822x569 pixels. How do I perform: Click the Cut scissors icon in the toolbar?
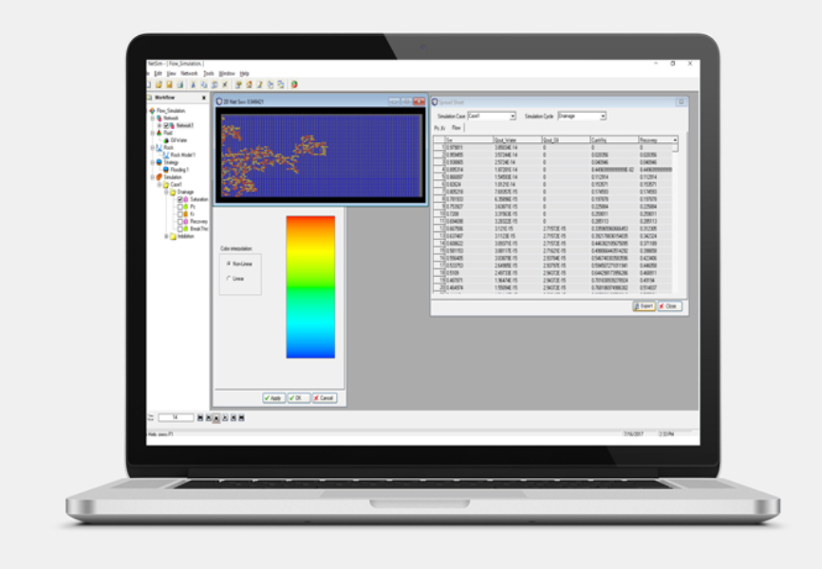click(x=193, y=84)
